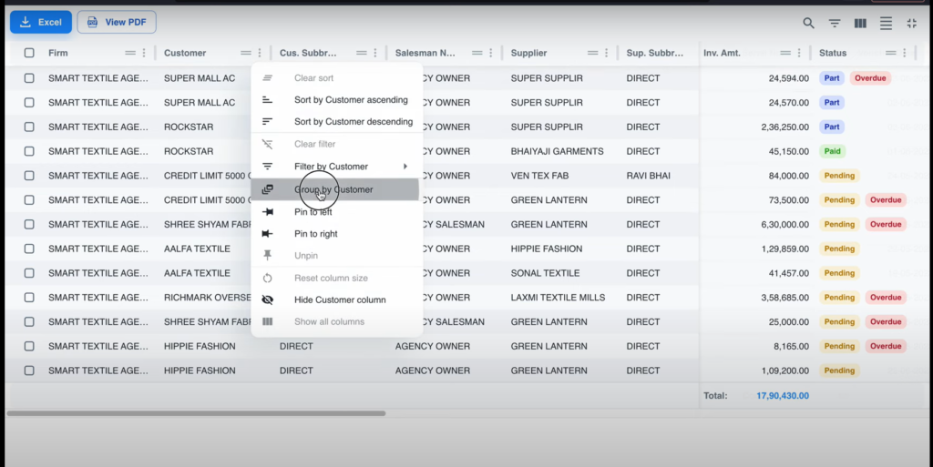The width and height of the screenshot is (933, 467).
Task: Click the total amount 17,90,430.00
Action: 783,396
